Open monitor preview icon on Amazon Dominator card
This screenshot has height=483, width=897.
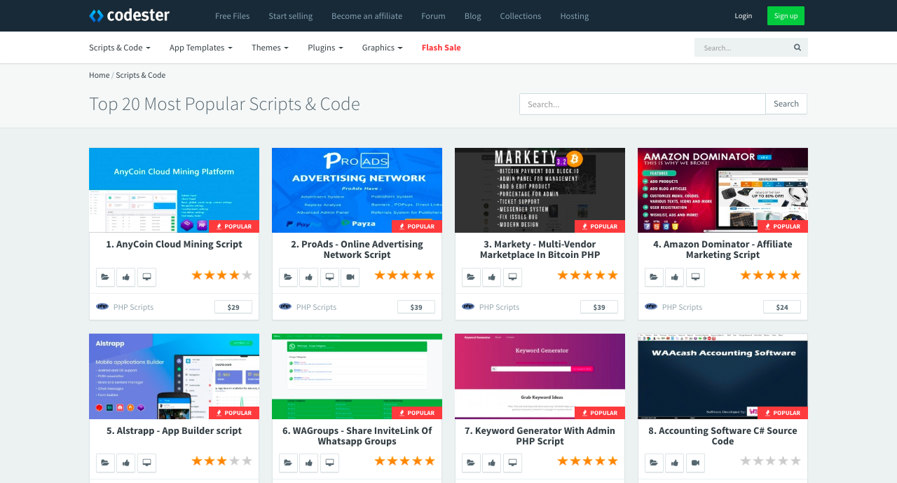tap(695, 277)
